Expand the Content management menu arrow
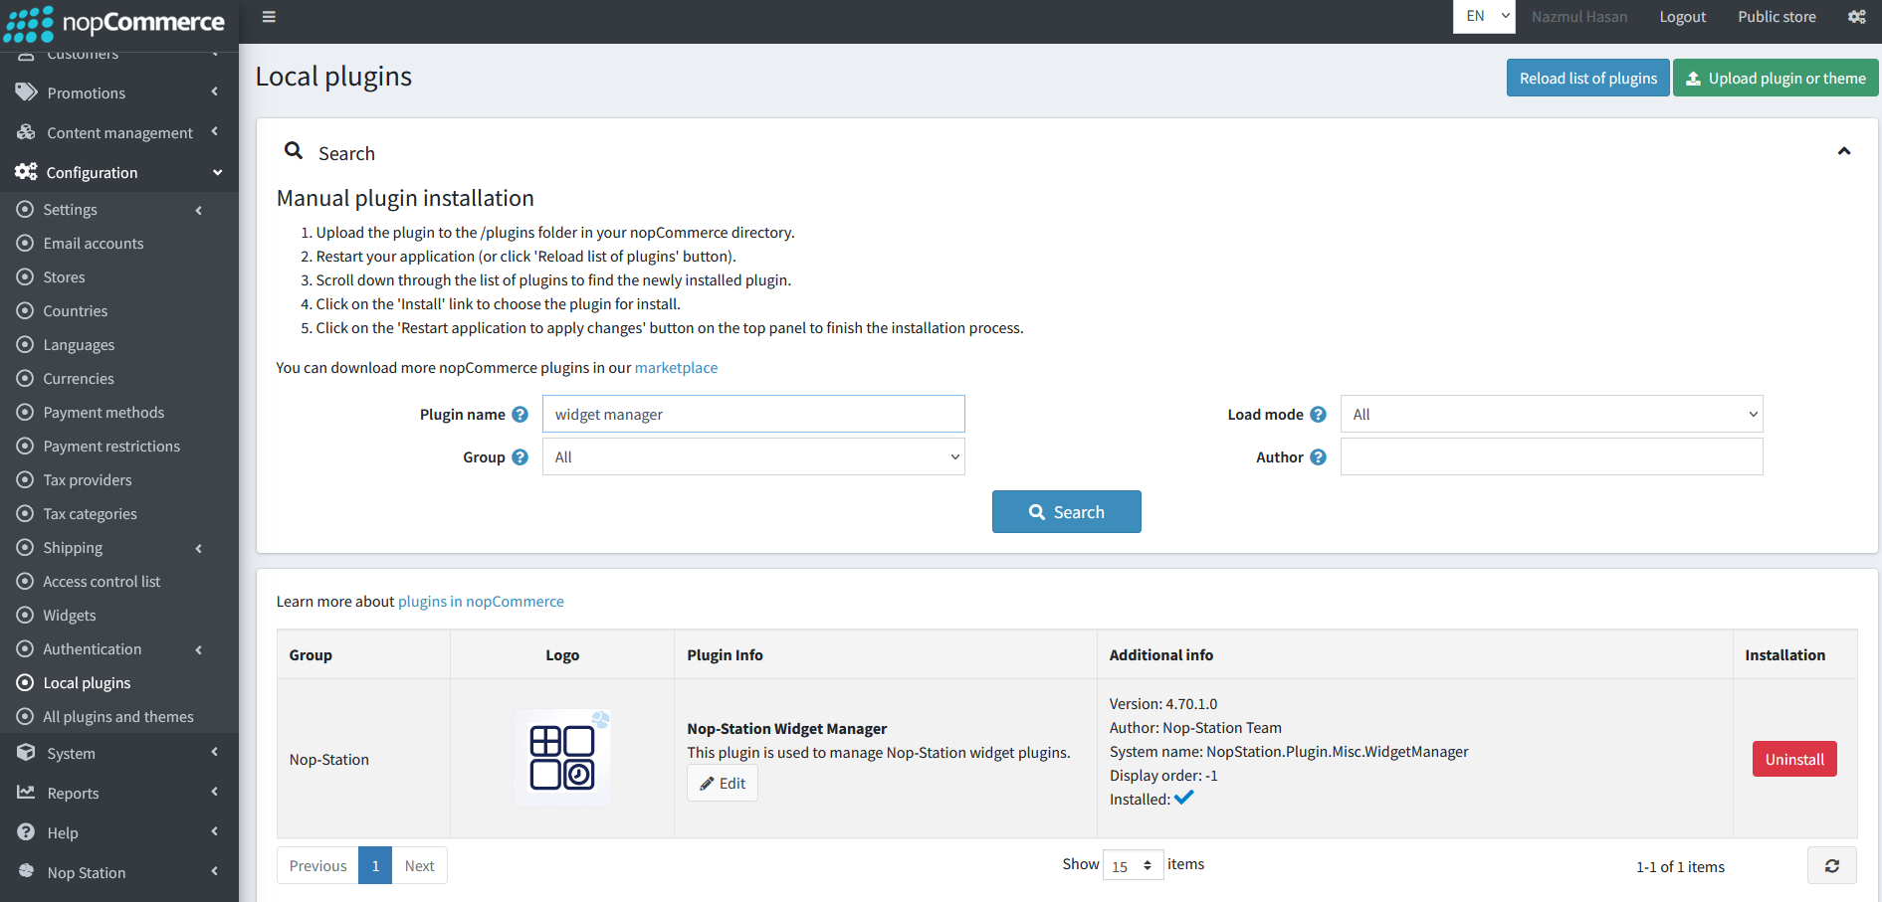The height and width of the screenshot is (902, 1882). coord(214,131)
